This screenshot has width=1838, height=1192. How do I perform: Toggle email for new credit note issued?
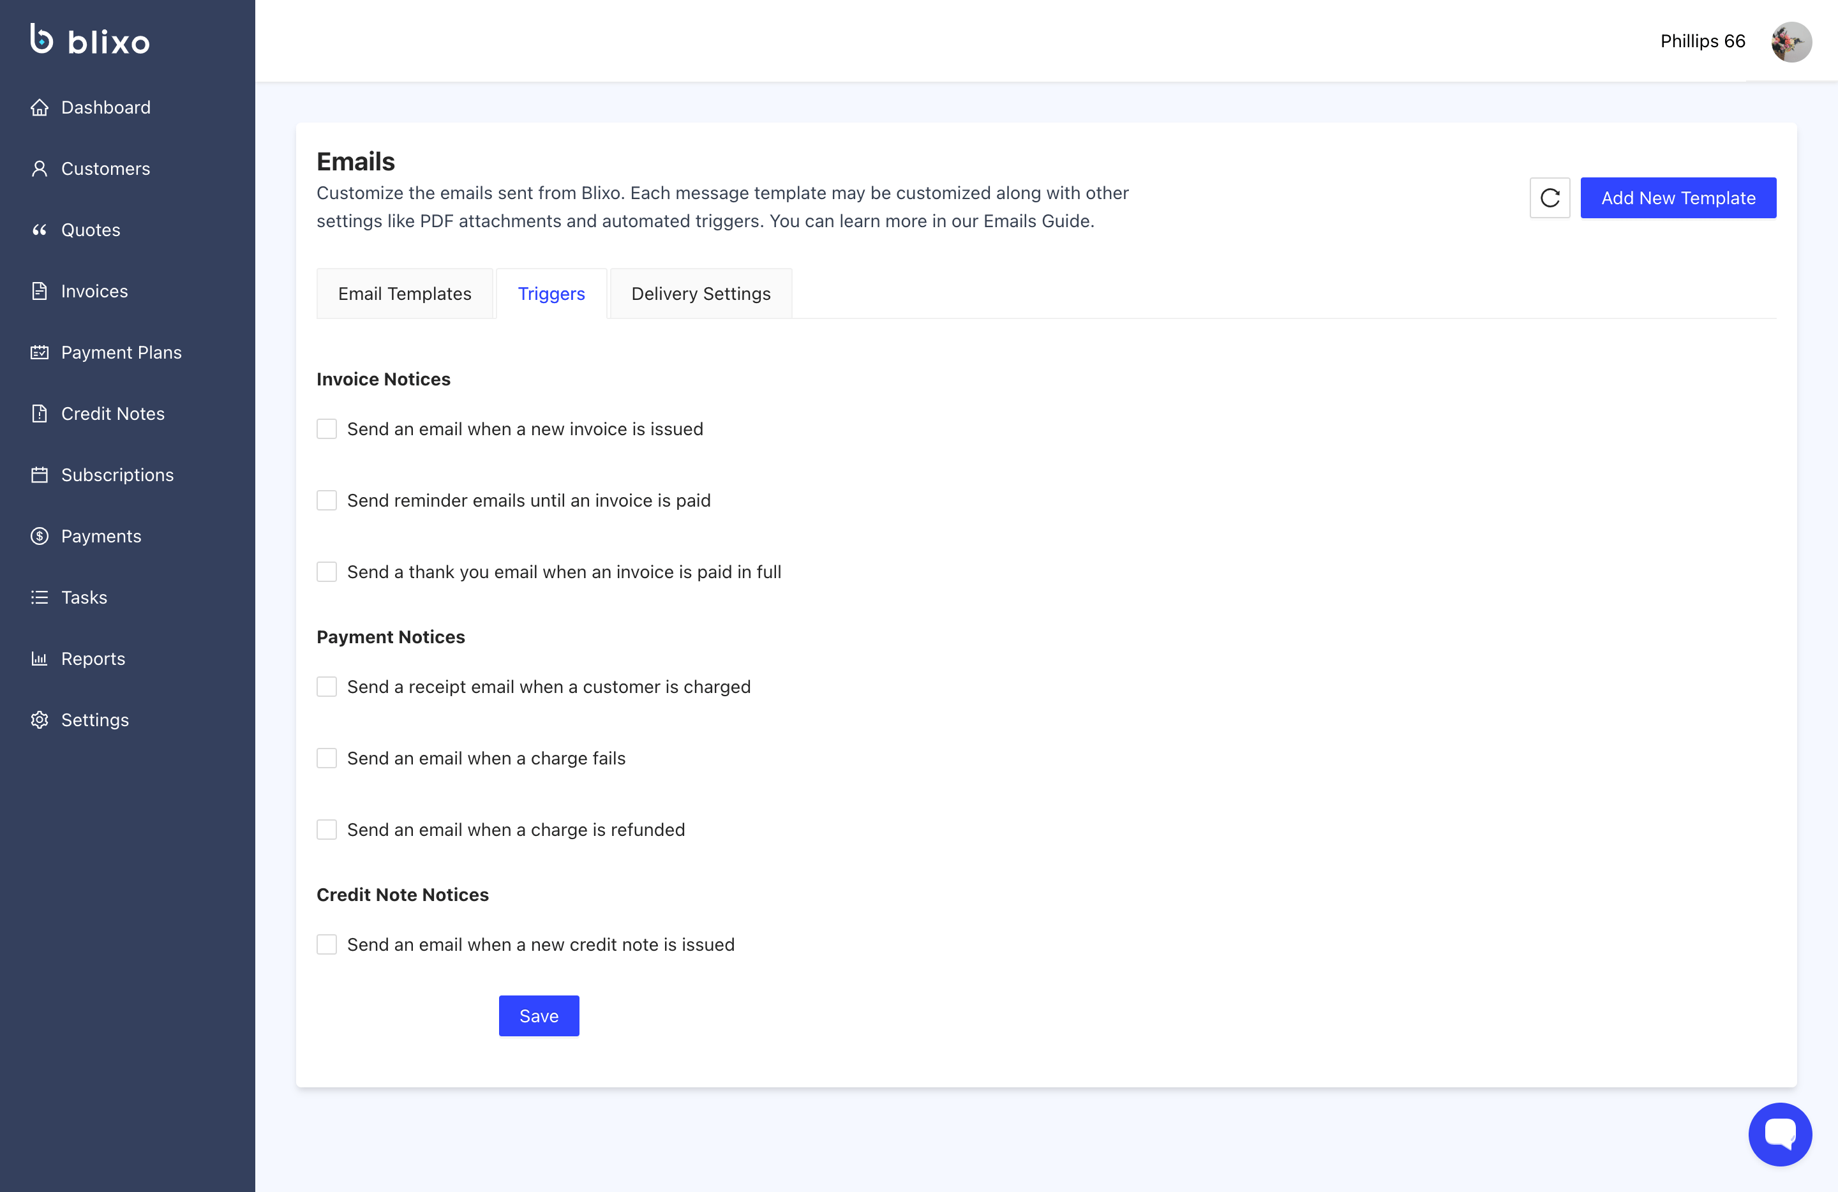(327, 944)
